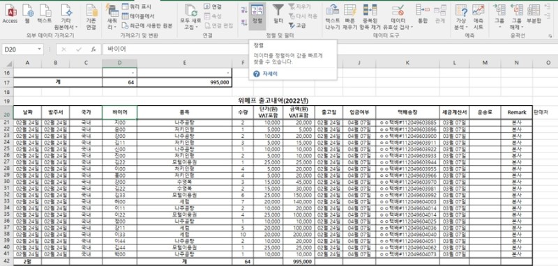
Task: Select column K header
Action: click(x=407, y=63)
